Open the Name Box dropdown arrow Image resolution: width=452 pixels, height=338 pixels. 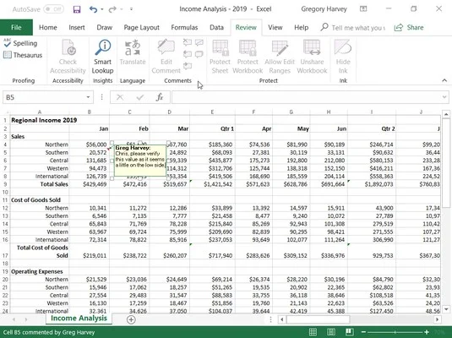(x=88, y=97)
